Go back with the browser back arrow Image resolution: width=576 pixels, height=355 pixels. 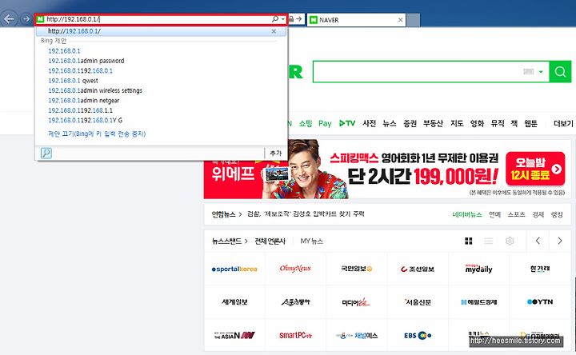coord(9,18)
